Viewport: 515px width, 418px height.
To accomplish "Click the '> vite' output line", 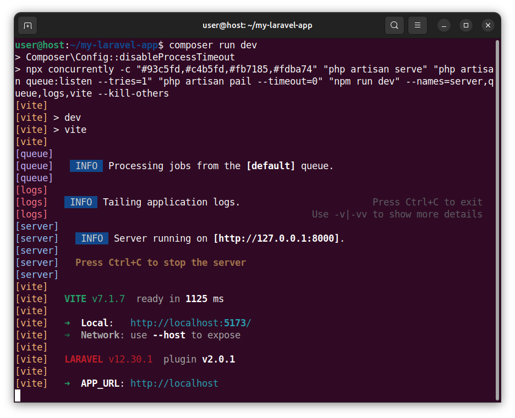I will 70,130.
